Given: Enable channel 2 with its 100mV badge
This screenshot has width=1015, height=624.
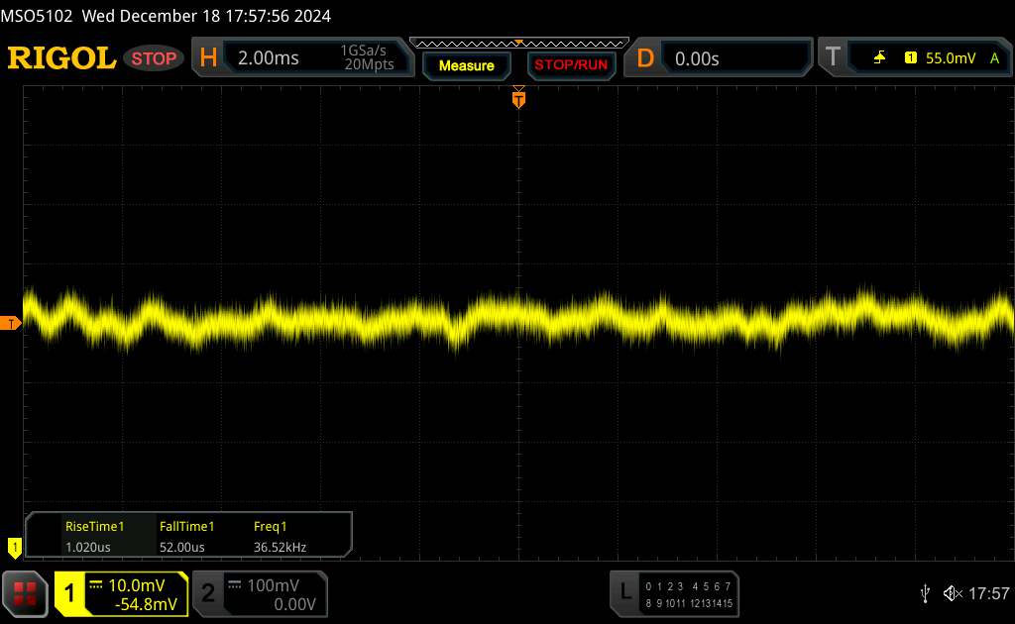Looking at the screenshot, I should 258,593.
